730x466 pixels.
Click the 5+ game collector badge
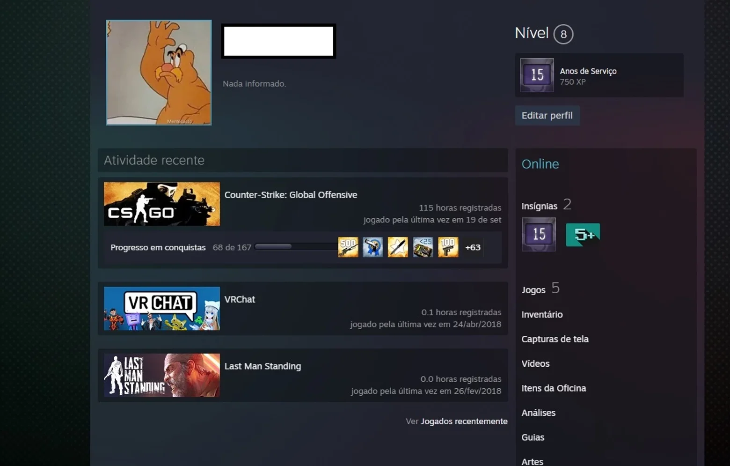(583, 235)
